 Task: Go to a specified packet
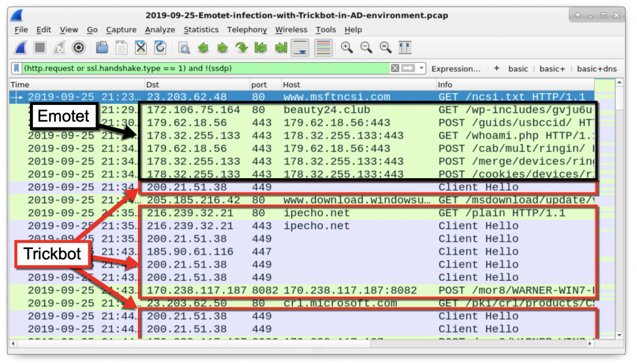[242, 48]
